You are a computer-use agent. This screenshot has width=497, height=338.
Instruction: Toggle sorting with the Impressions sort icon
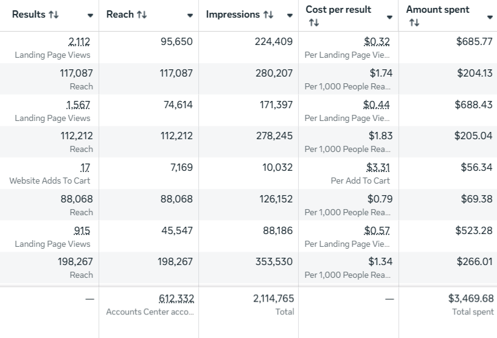(x=268, y=15)
